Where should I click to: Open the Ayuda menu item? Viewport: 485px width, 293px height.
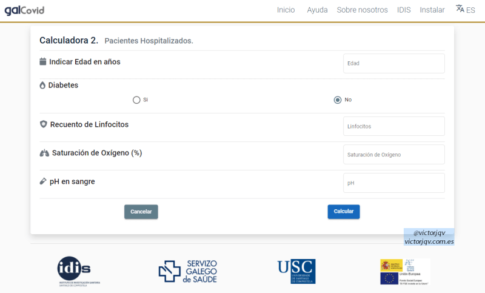pyautogui.click(x=317, y=10)
